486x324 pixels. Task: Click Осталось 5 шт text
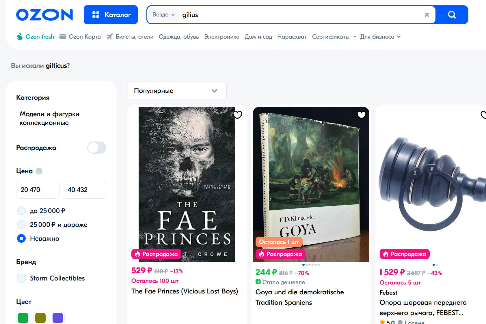click(400, 282)
